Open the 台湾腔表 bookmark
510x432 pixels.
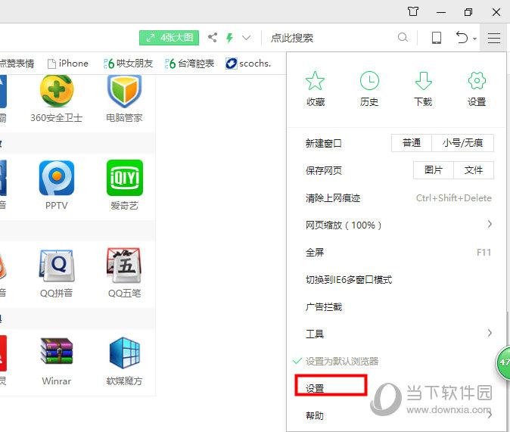189,64
